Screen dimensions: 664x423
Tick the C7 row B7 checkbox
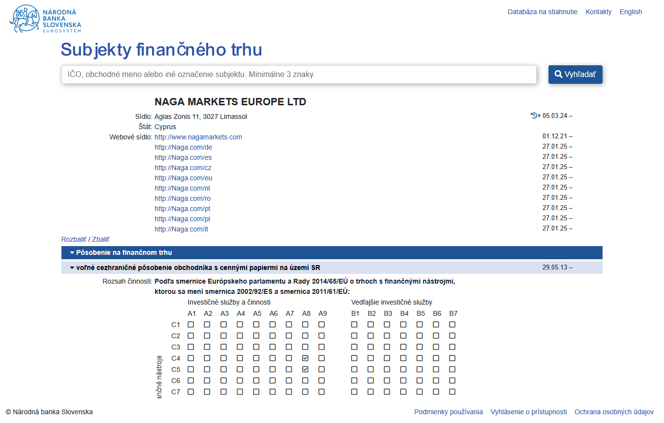click(452, 392)
